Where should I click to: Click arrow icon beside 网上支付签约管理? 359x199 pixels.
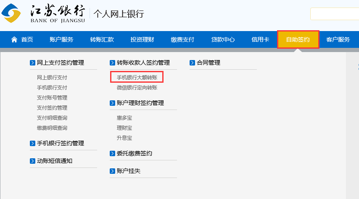(x=32, y=63)
